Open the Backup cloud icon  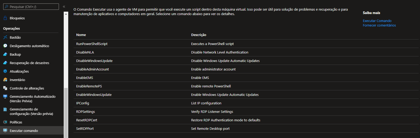point(5,54)
